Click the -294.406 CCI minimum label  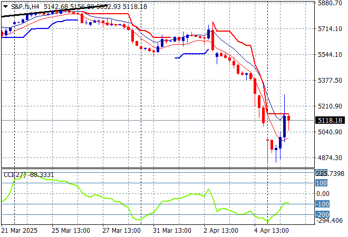point(330,221)
